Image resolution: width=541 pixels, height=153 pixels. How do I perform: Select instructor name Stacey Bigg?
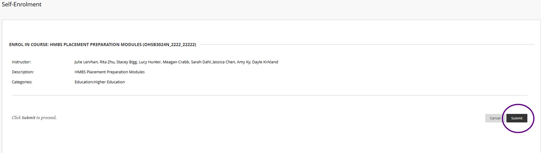(126, 62)
